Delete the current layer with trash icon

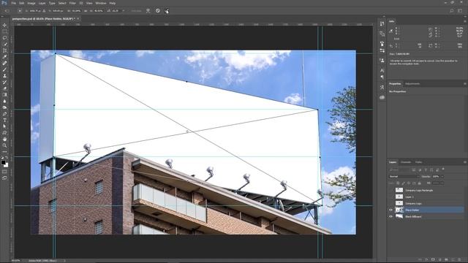pyautogui.click(x=460, y=260)
